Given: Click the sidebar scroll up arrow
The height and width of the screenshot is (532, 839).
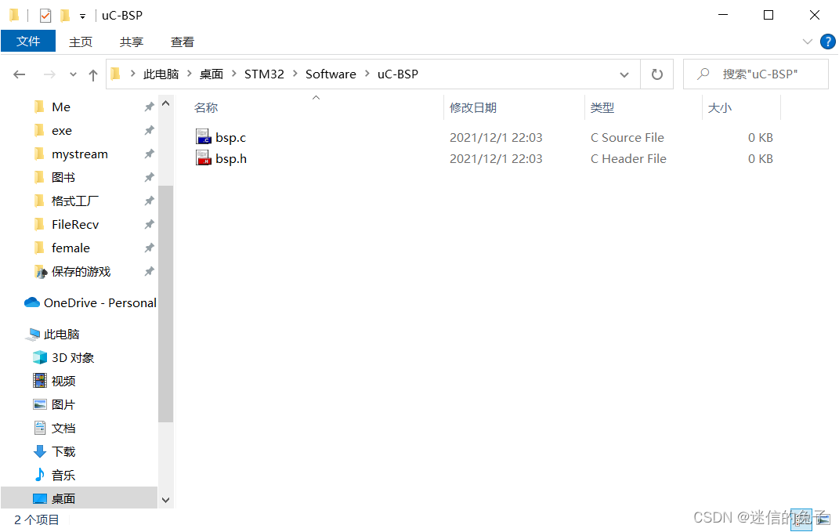Looking at the screenshot, I should tap(166, 104).
